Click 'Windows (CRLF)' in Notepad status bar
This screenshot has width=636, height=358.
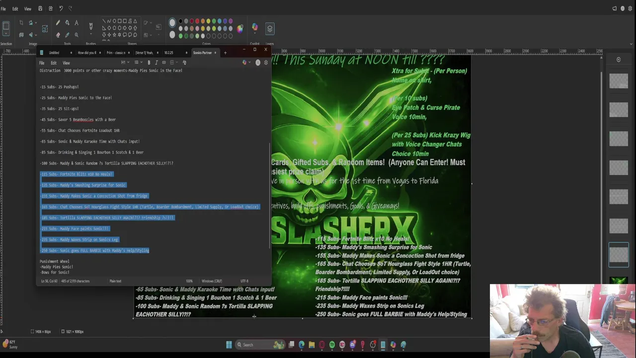tap(212, 281)
